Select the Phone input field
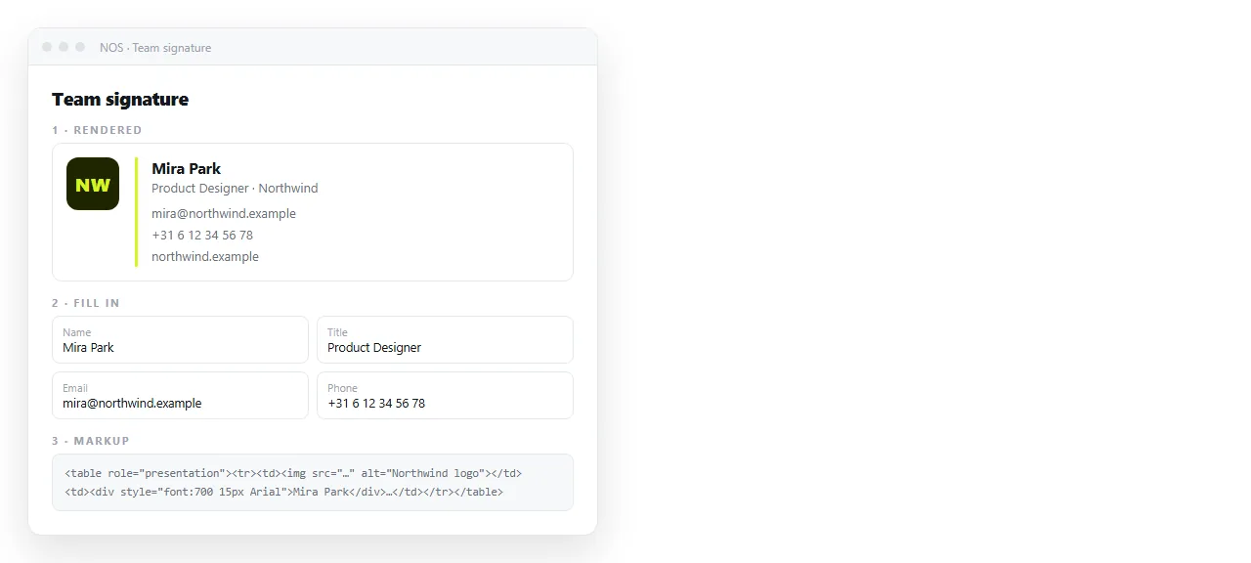Screen dimensions: 1251x563 click(445, 395)
